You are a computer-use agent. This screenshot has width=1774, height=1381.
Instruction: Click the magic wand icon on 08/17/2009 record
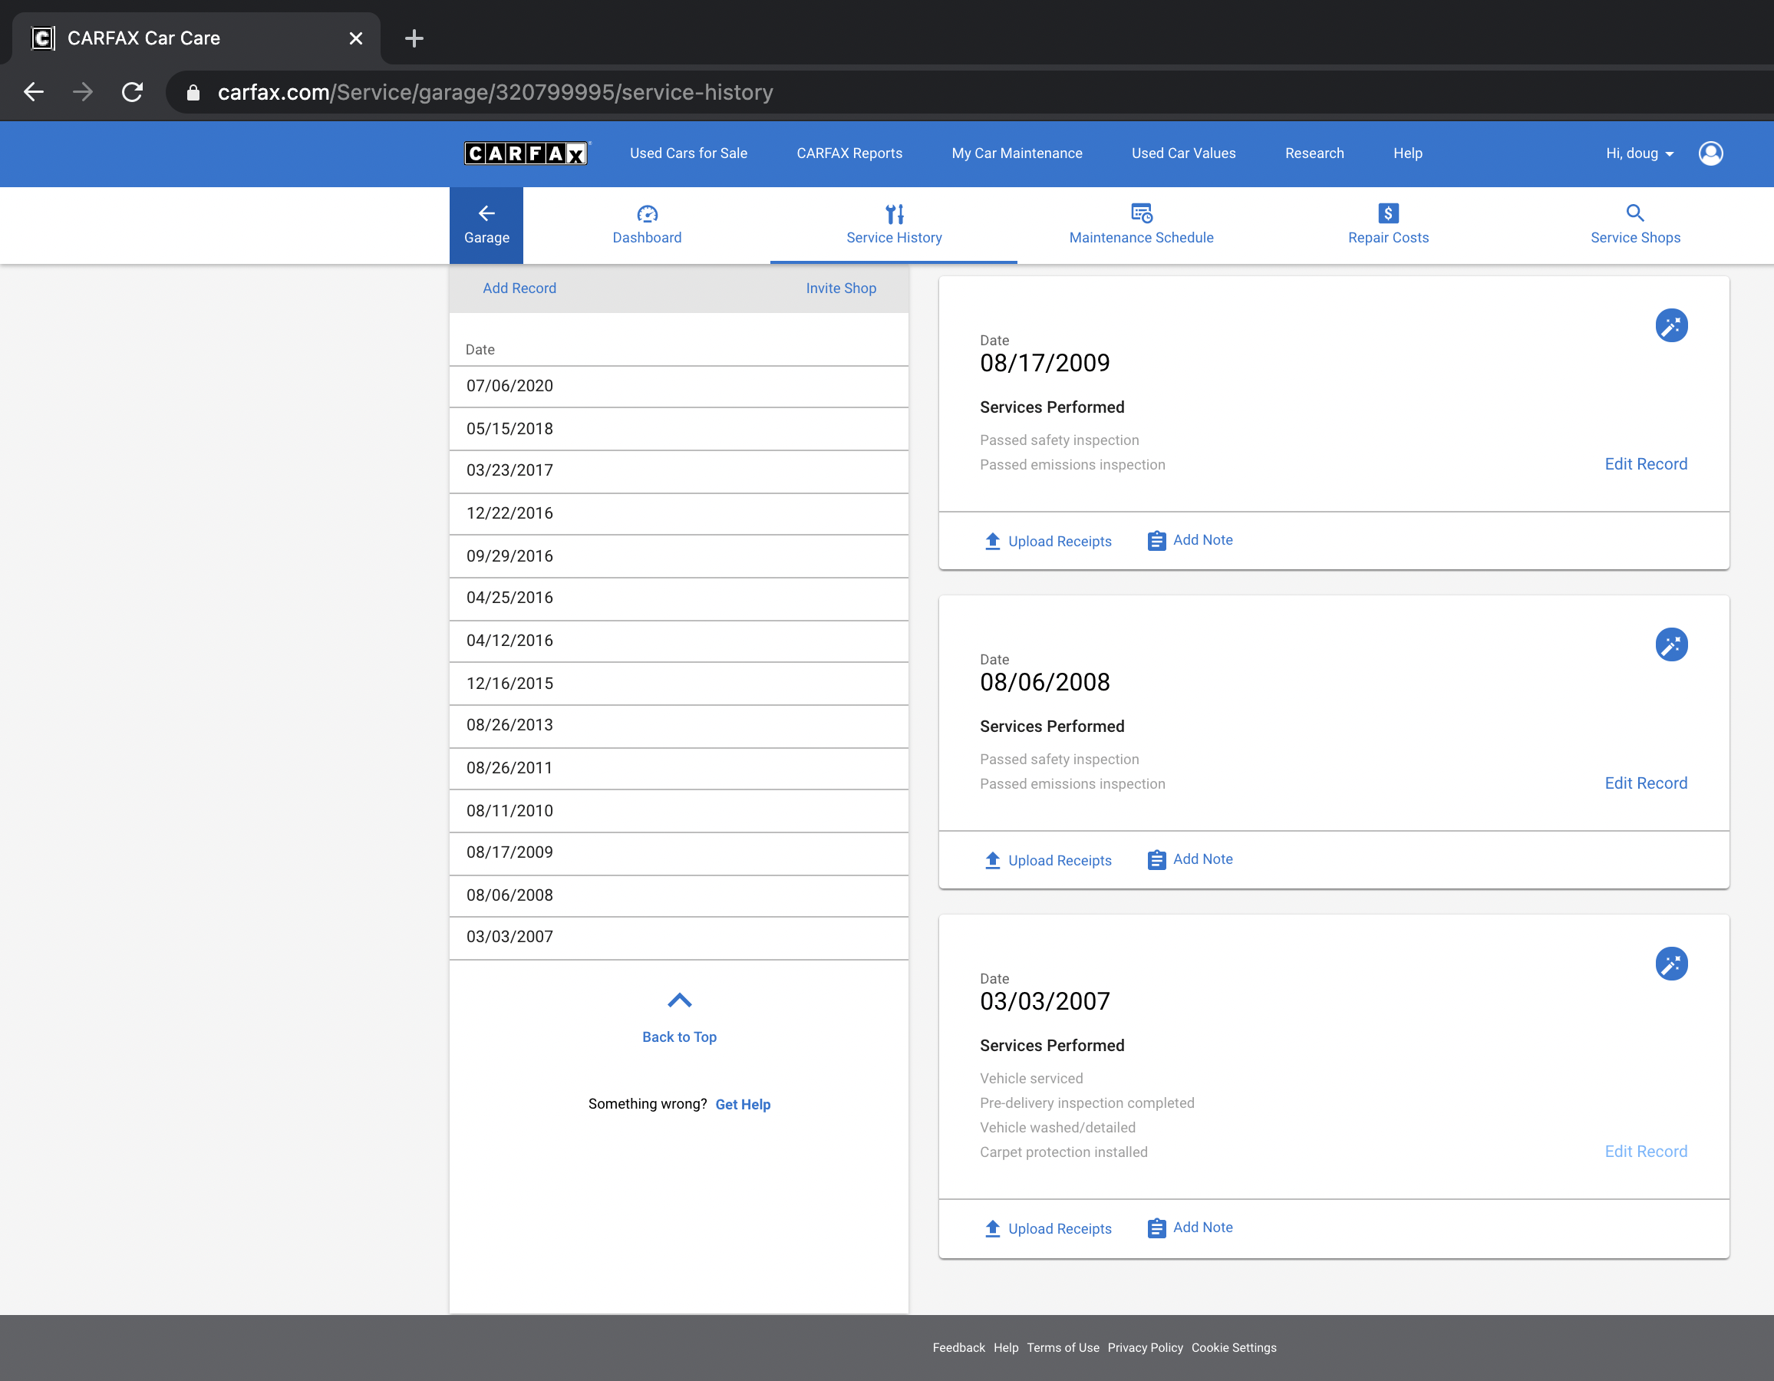[1672, 326]
